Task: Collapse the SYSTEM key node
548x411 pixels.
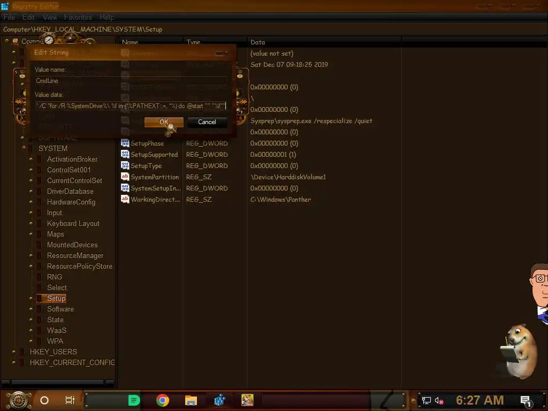Action: (24, 148)
